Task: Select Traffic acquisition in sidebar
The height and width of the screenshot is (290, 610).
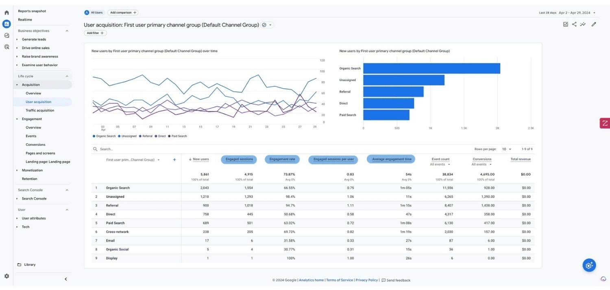Action: (x=40, y=110)
